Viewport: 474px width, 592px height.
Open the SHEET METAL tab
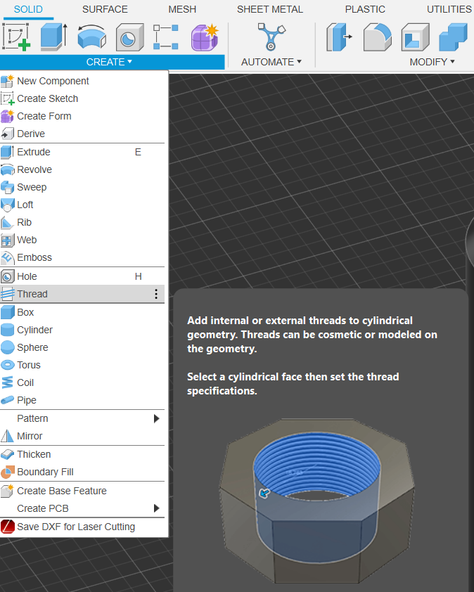pos(269,9)
